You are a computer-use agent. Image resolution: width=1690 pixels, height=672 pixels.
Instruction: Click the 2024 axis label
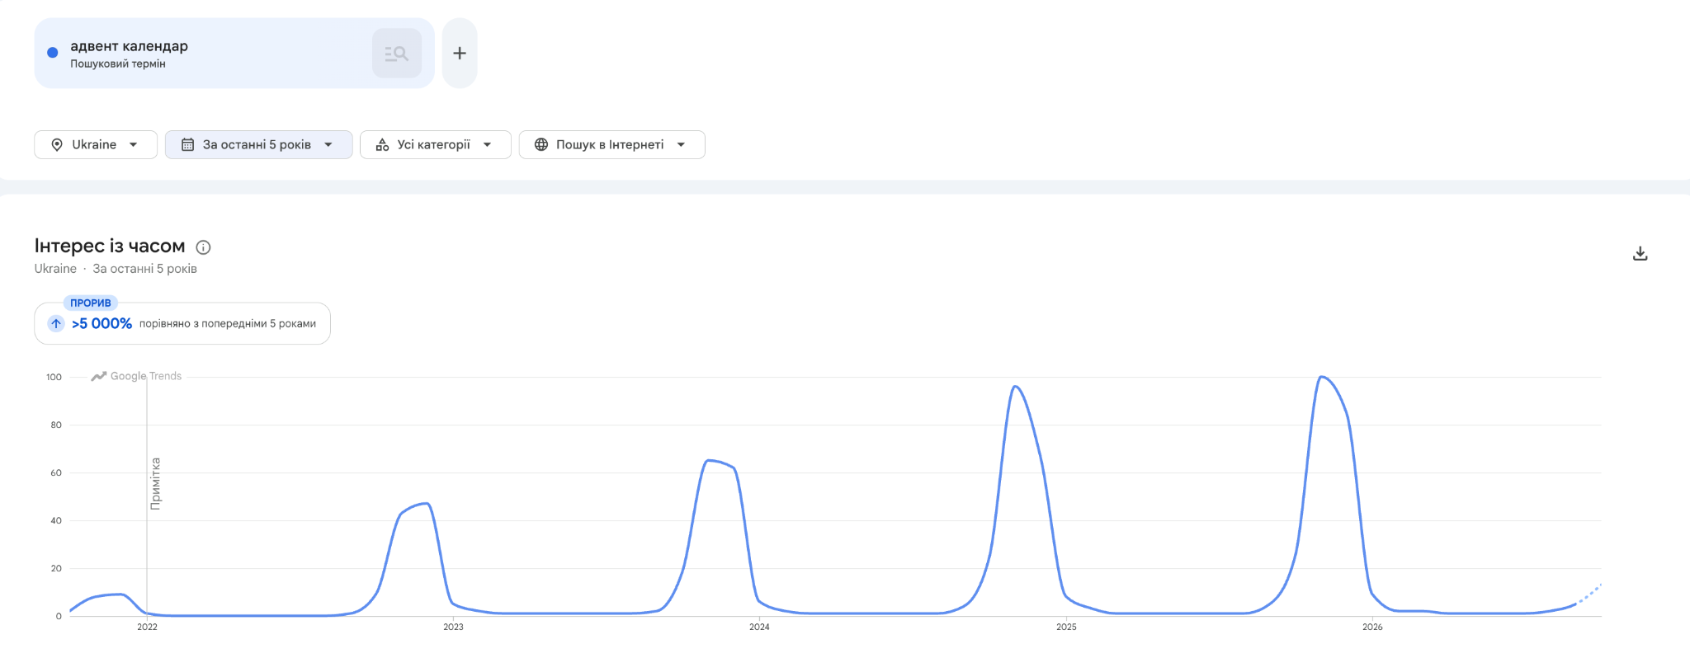(x=759, y=627)
